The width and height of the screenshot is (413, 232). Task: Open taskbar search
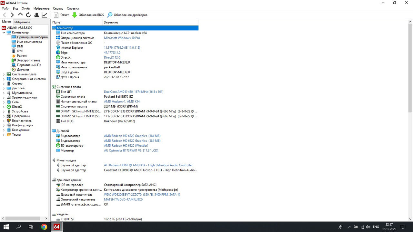(19, 227)
